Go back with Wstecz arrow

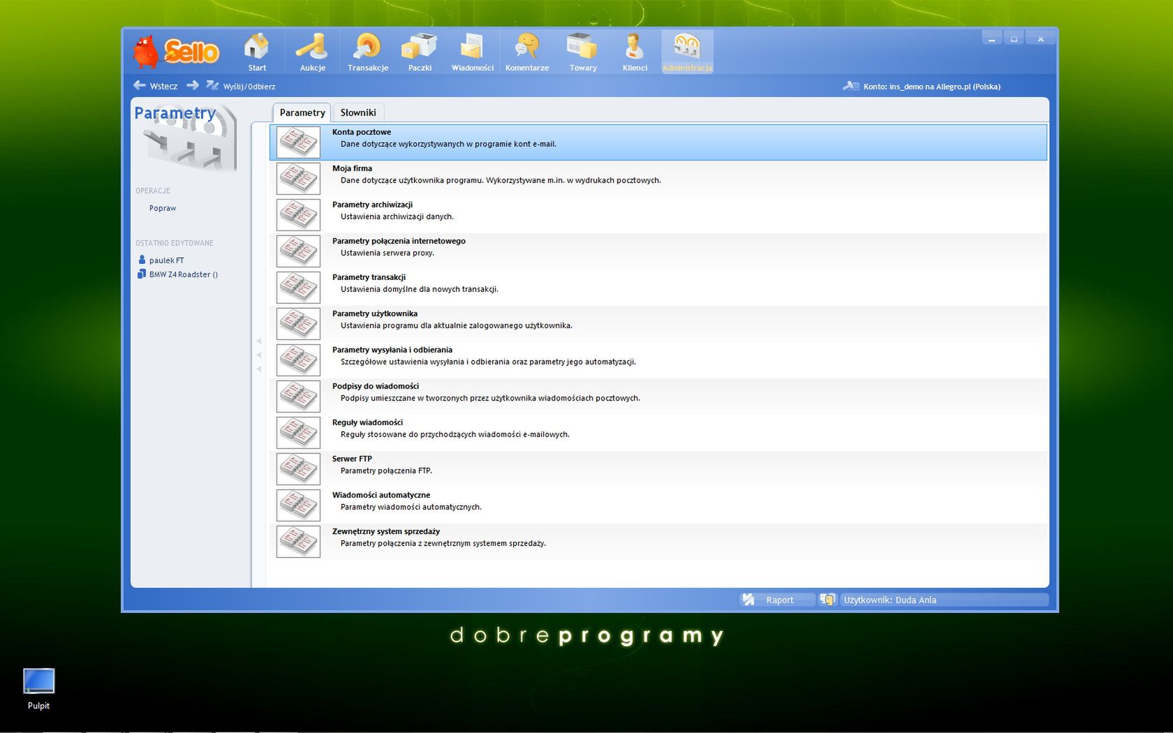point(155,86)
